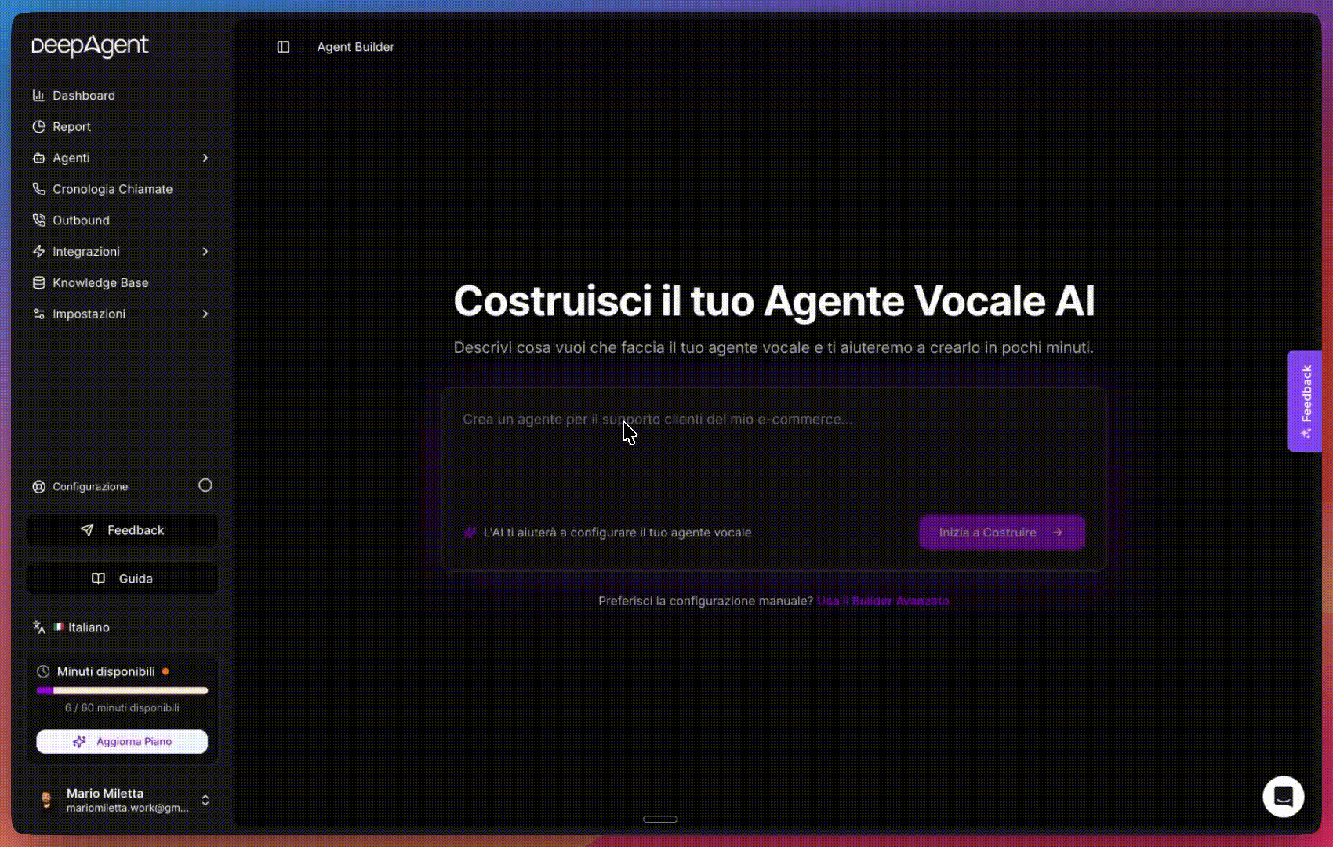This screenshot has height=847, width=1333.
Task: Select the Outbound calls icon
Action: click(x=40, y=220)
